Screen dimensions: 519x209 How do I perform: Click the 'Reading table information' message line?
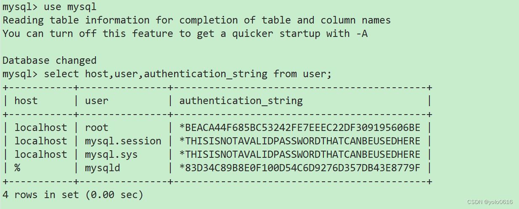[x=196, y=20]
